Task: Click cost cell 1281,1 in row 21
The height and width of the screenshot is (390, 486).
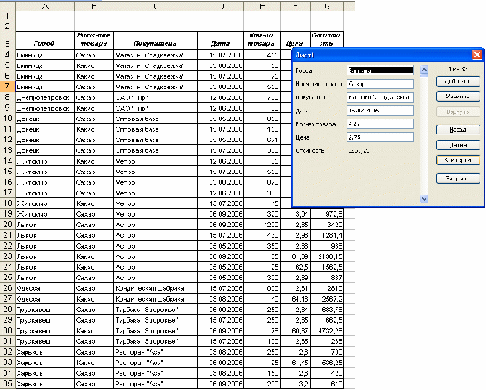Action: pyautogui.click(x=327, y=235)
